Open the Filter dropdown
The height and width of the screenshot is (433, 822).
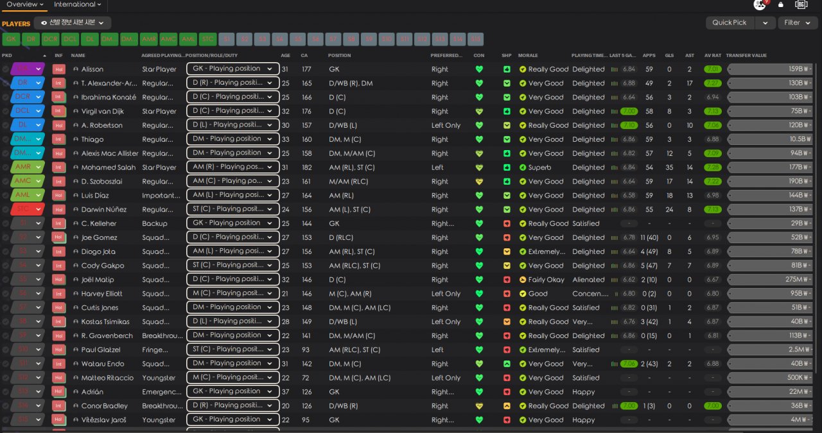(x=798, y=23)
